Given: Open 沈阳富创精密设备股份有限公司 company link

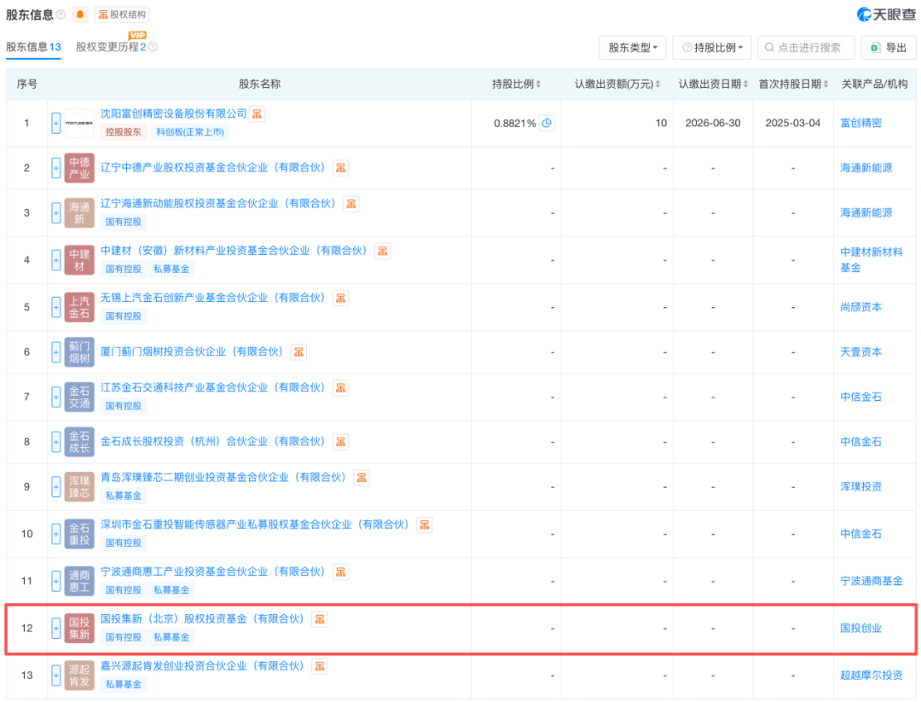Looking at the screenshot, I should coord(173,113).
